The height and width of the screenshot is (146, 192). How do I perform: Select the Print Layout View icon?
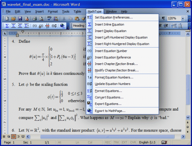14,137
